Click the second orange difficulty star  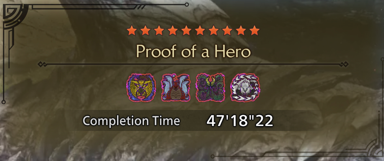[x=146, y=31]
